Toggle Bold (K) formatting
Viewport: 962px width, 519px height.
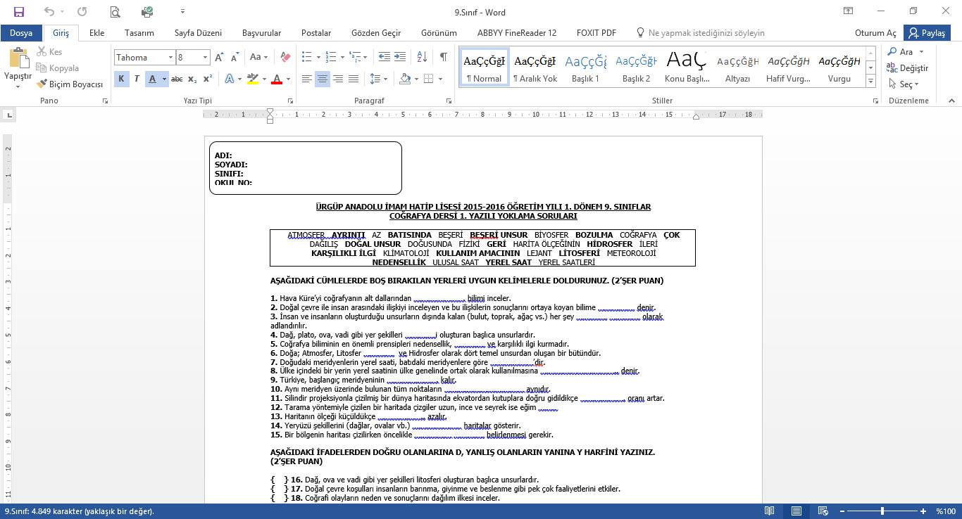click(121, 79)
